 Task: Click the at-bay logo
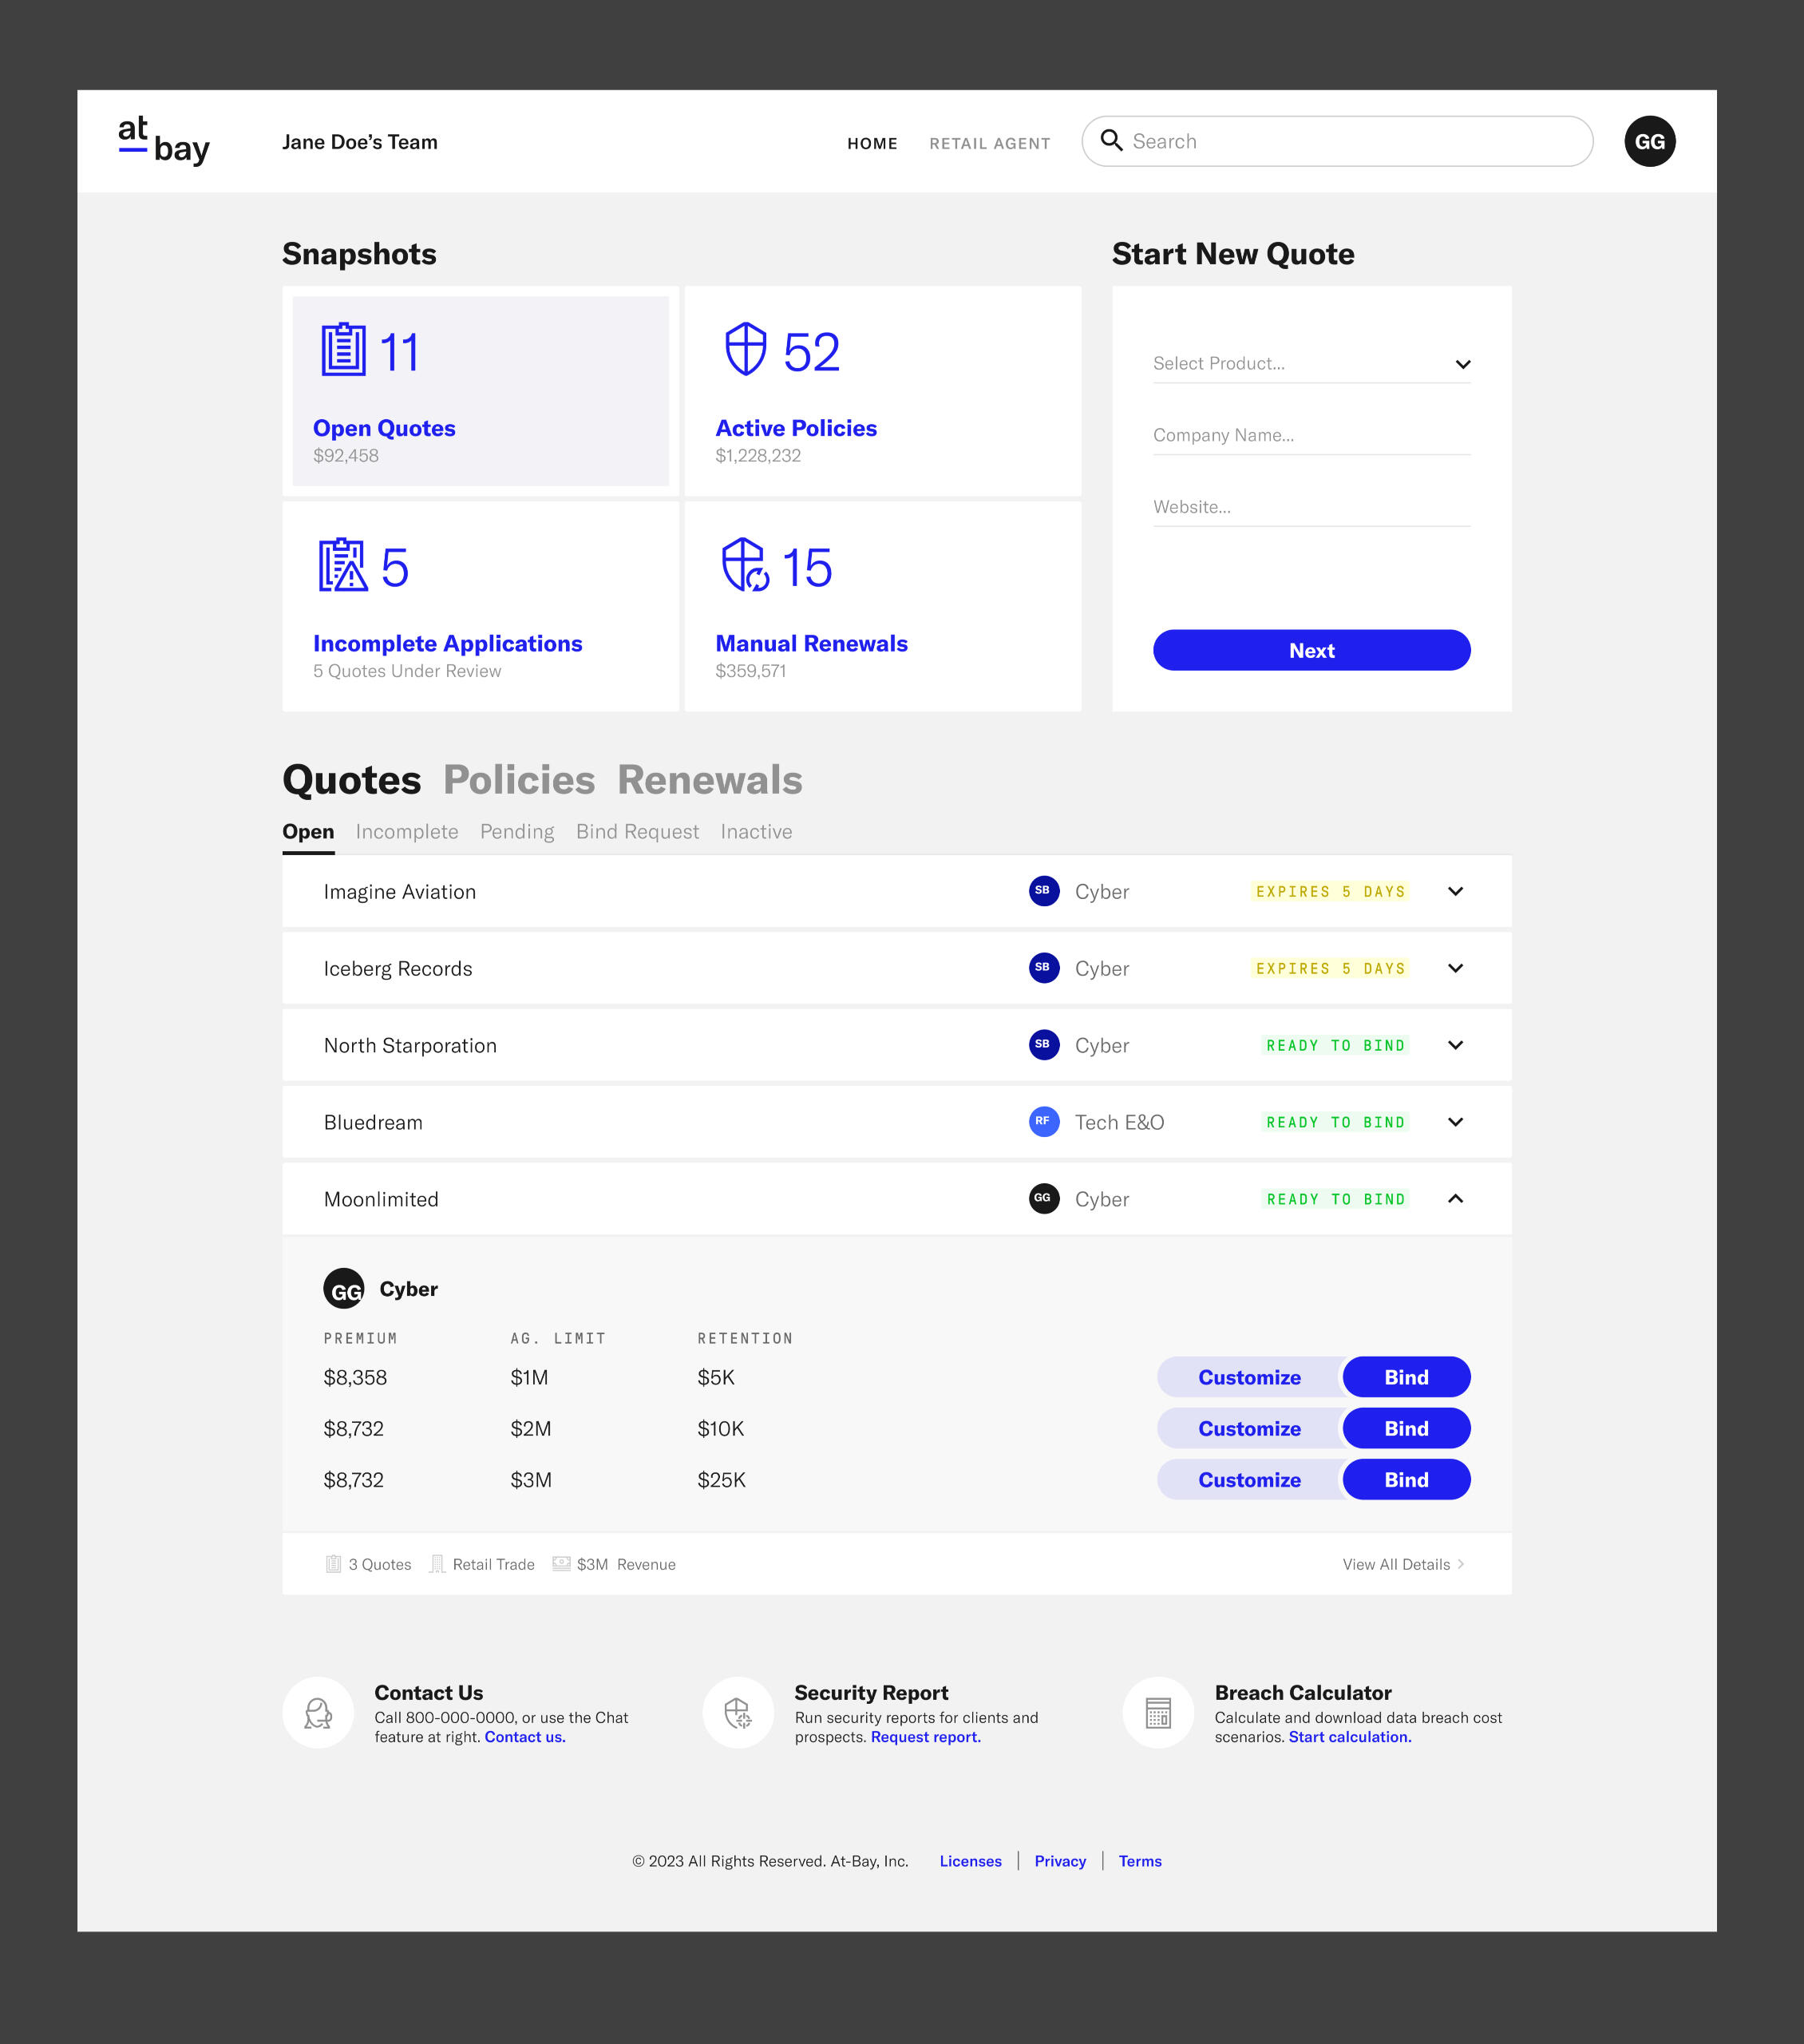pyautogui.click(x=164, y=141)
